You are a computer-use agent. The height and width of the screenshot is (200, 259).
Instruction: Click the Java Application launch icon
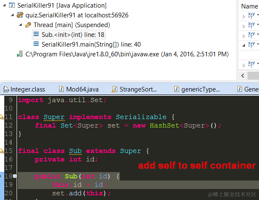12,5
